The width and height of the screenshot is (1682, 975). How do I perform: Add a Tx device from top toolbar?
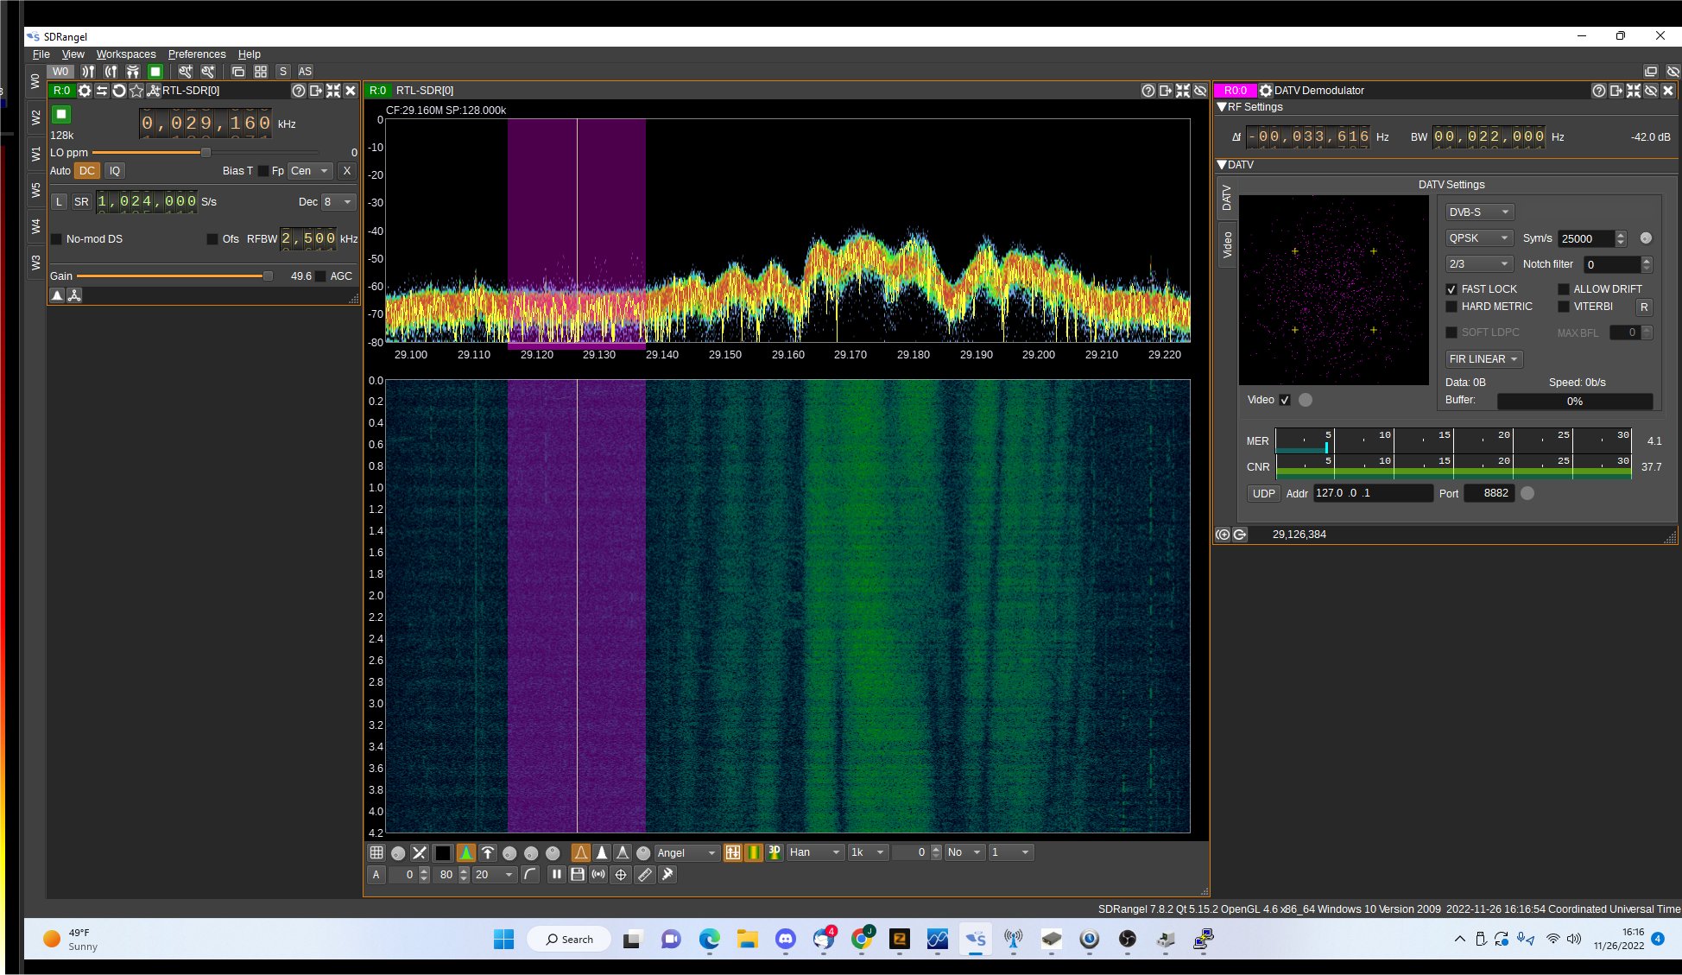point(111,72)
